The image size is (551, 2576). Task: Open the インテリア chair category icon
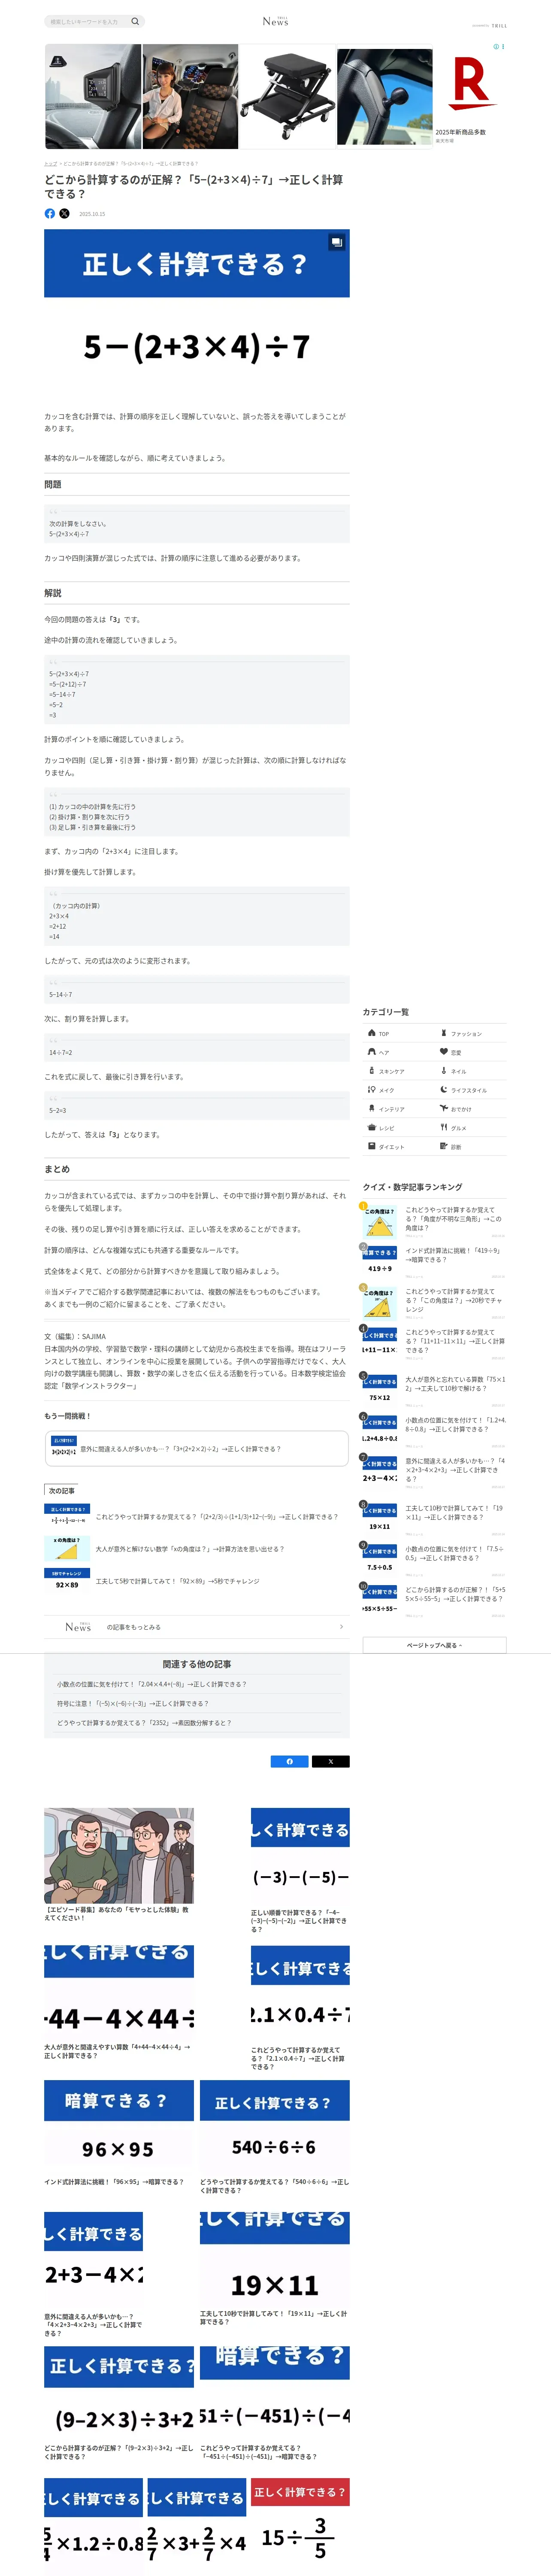(372, 1109)
